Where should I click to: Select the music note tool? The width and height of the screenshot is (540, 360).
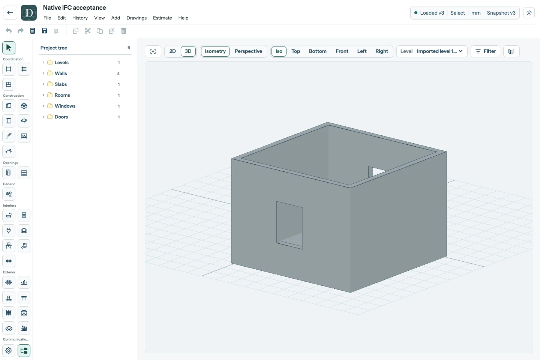(24, 246)
